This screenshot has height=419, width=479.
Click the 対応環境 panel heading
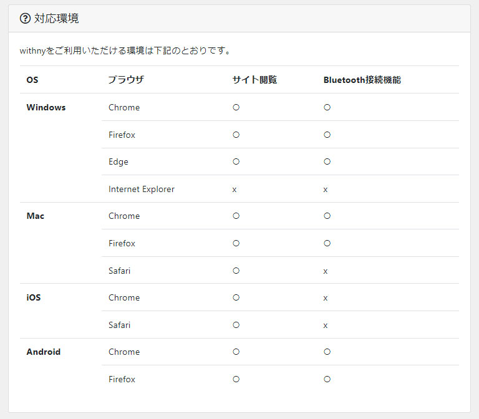tap(56, 18)
